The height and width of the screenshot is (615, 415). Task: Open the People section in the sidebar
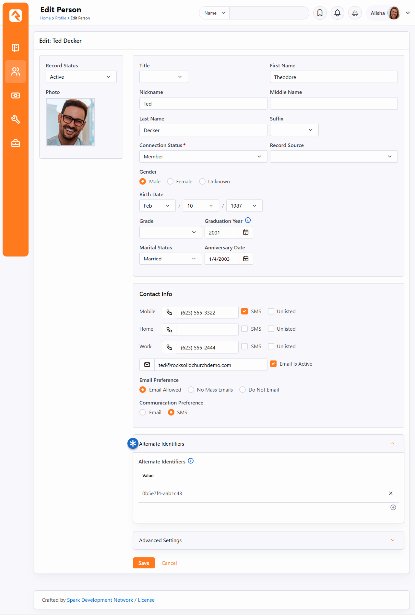tap(16, 72)
